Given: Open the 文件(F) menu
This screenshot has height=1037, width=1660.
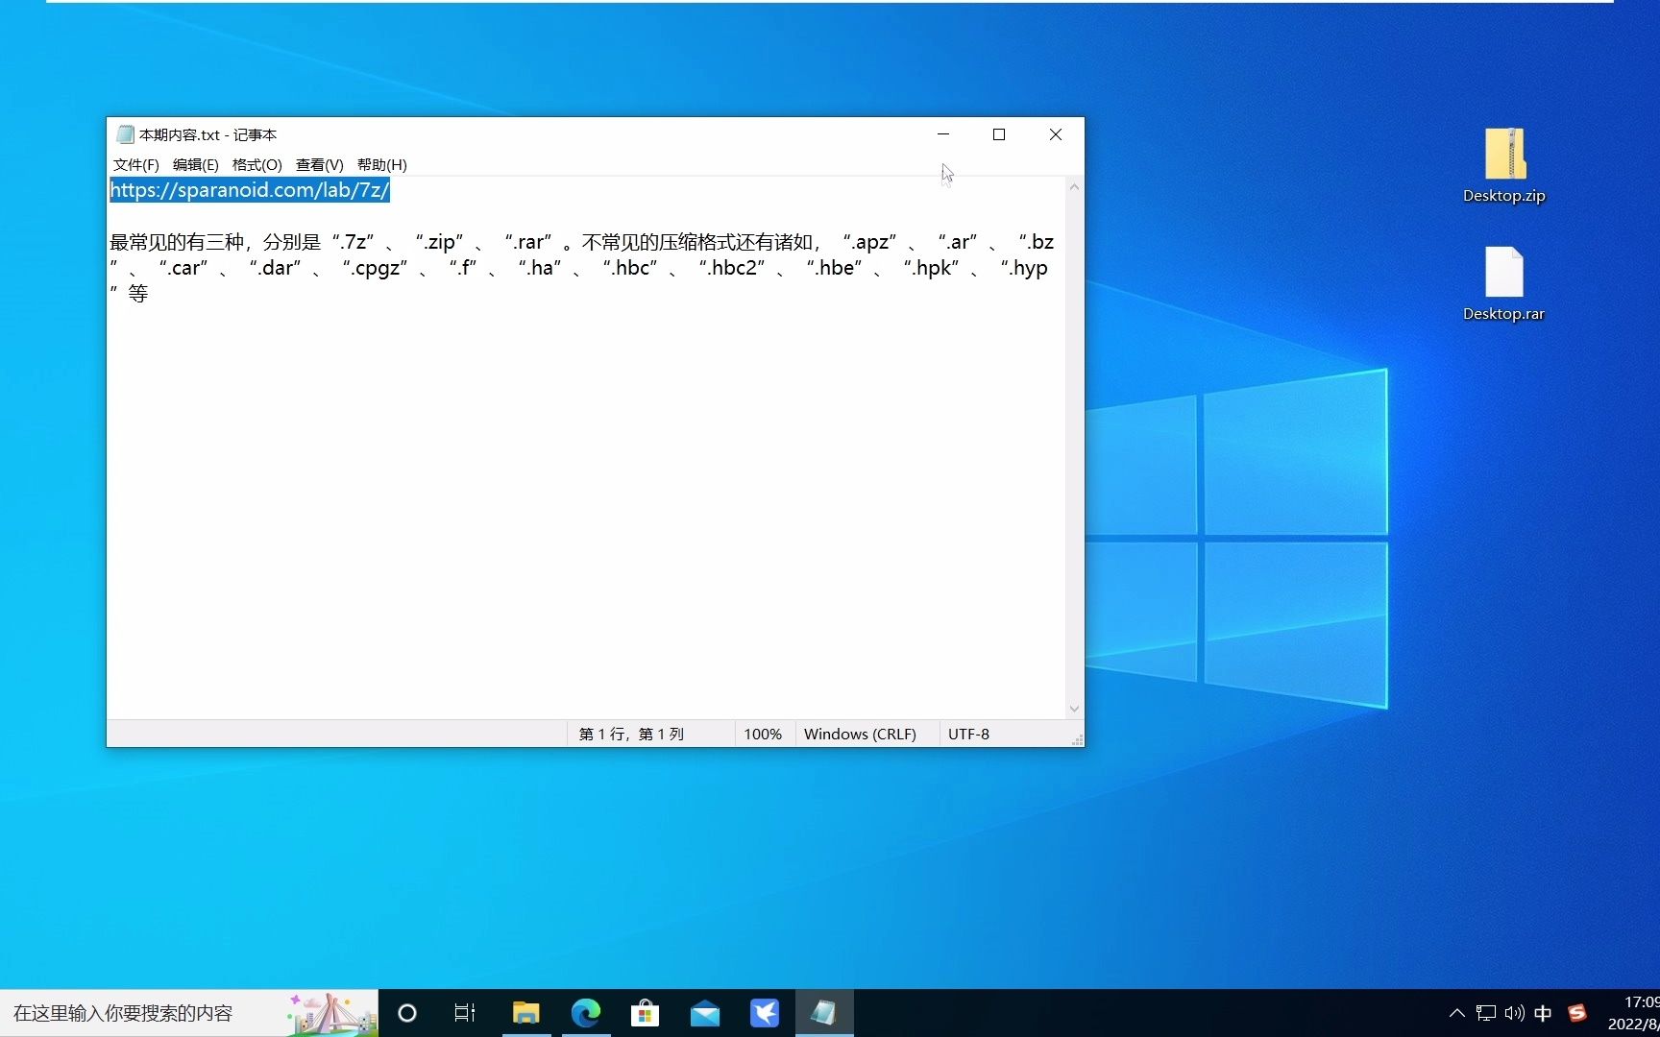Looking at the screenshot, I should pos(134,164).
